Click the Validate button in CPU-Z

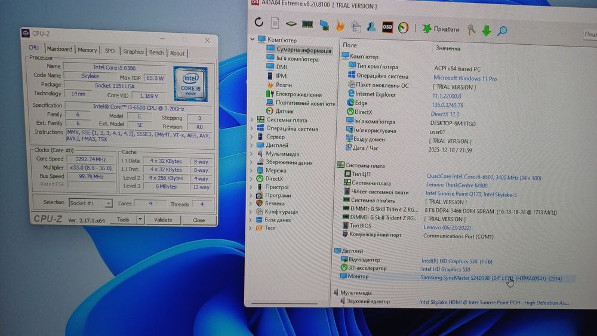coord(163,220)
